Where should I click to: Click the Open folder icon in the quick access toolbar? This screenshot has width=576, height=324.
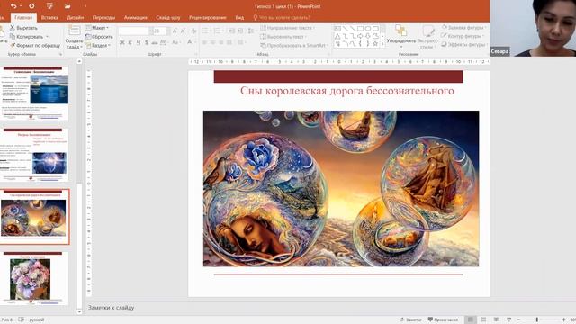coord(67,6)
